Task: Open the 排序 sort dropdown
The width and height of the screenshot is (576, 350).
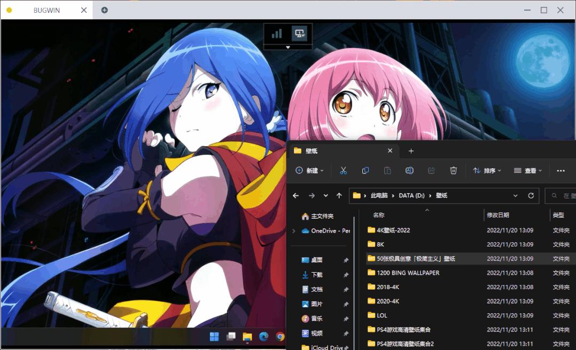Action: [487, 170]
